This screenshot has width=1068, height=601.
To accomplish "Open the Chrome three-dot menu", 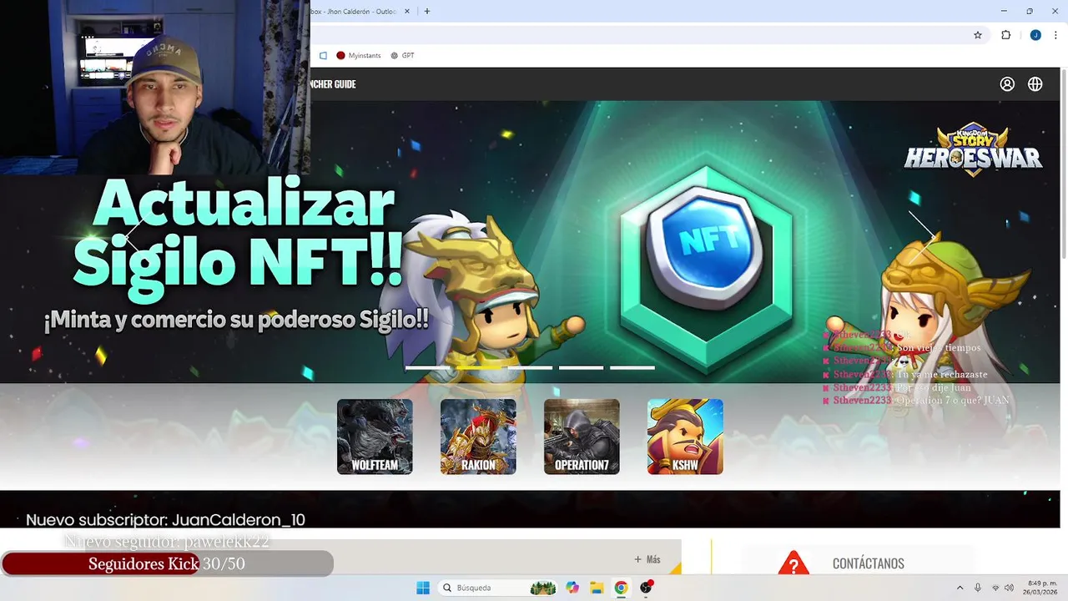I will pos(1055,35).
